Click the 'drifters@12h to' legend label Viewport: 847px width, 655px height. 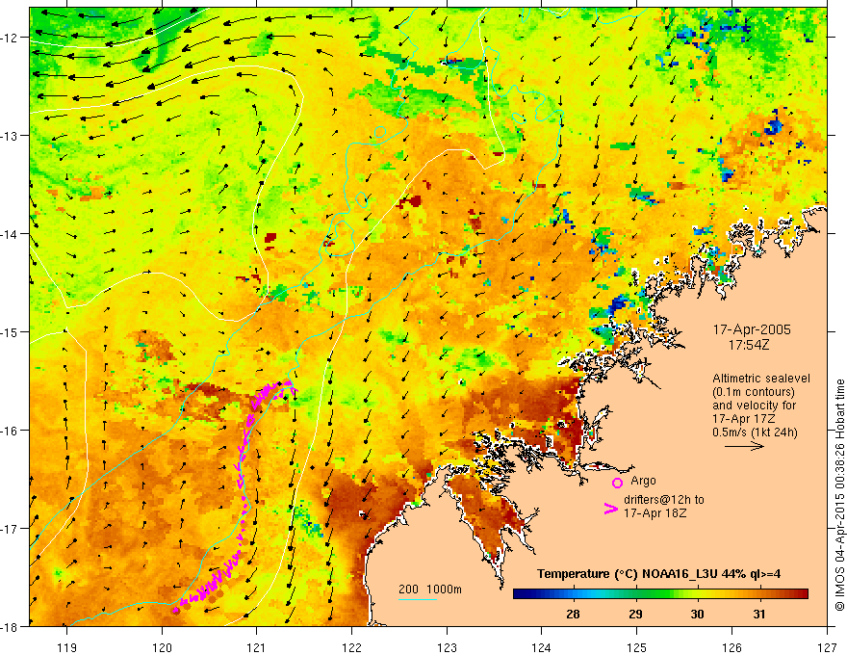[664, 500]
